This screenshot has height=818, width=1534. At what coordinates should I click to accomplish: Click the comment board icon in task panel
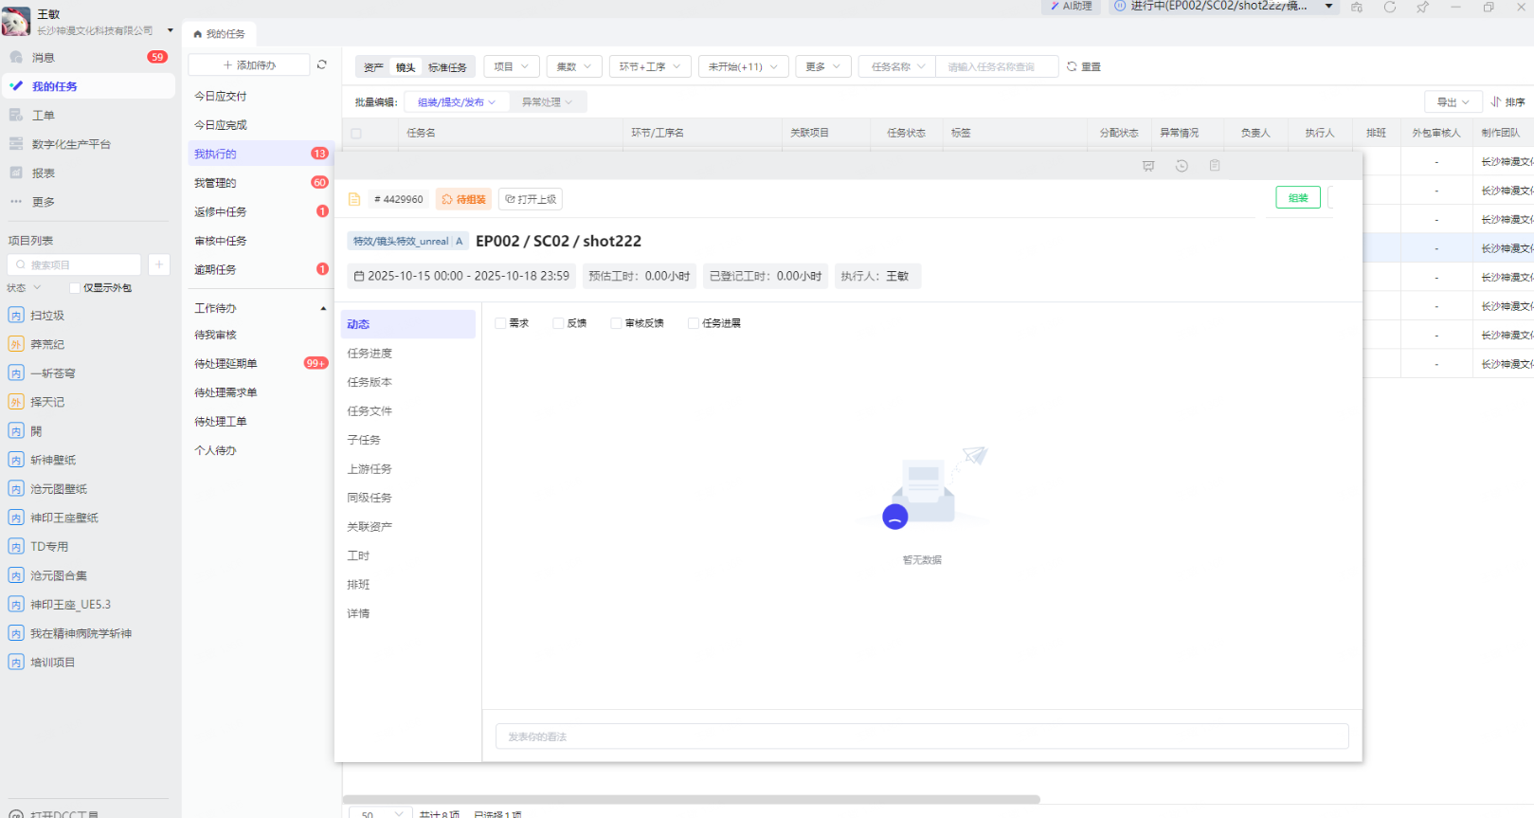tap(1148, 166)
